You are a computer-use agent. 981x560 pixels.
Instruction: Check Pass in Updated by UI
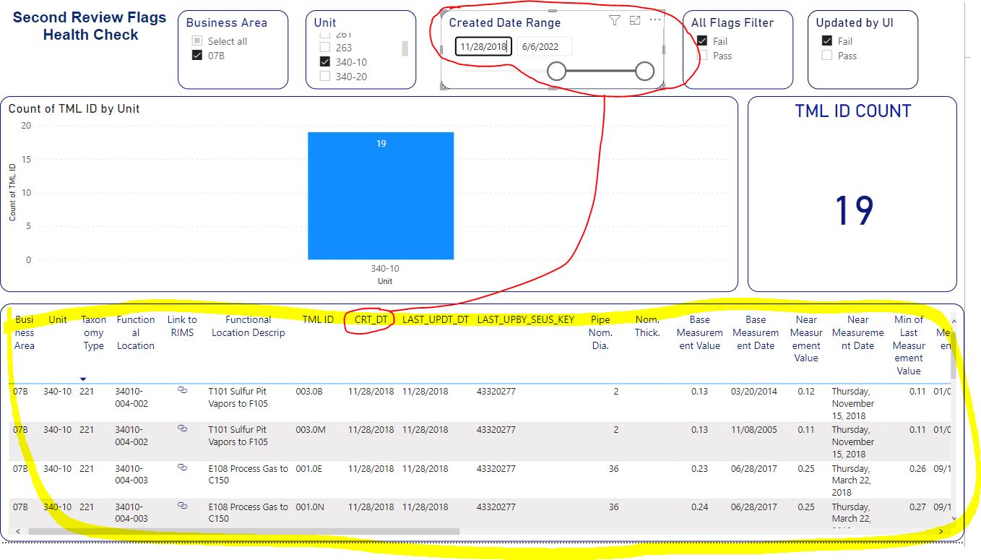827,55
